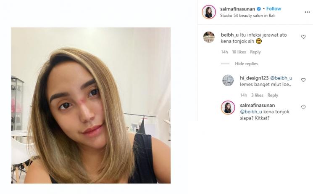Open hi_design123 commenter avatar
The height and width of the screenshot is (194, 313).
point(228,80)
